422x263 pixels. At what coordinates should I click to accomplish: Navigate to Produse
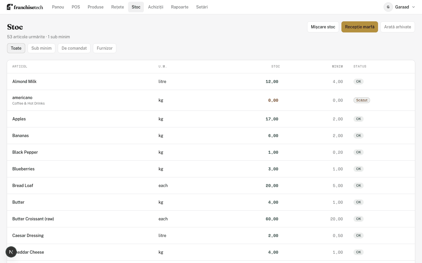tap(96, 7)
